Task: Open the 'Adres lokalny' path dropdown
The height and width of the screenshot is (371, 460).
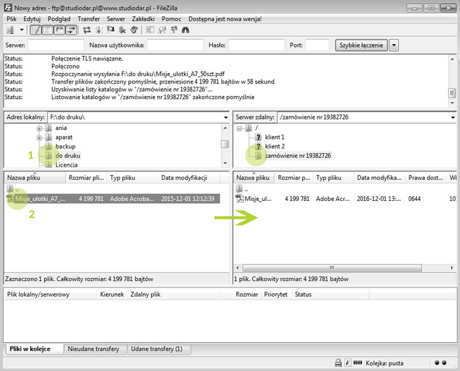Action: pyautogui.click(x=225, y=118)
